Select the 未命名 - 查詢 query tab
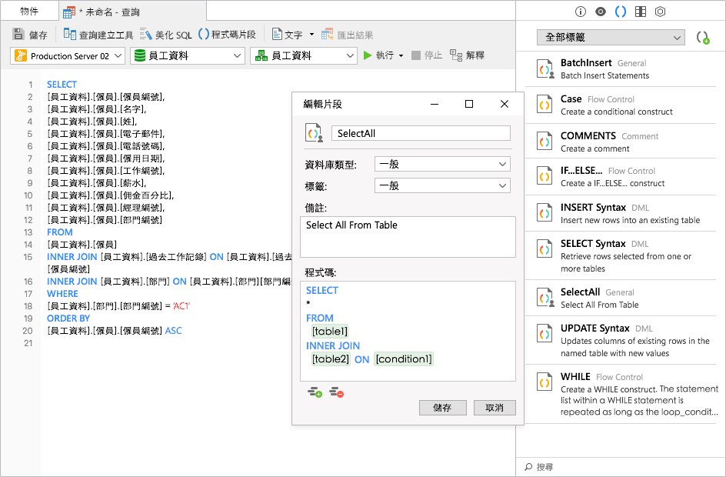Viewport: 726px width, 477px height. 132,12
